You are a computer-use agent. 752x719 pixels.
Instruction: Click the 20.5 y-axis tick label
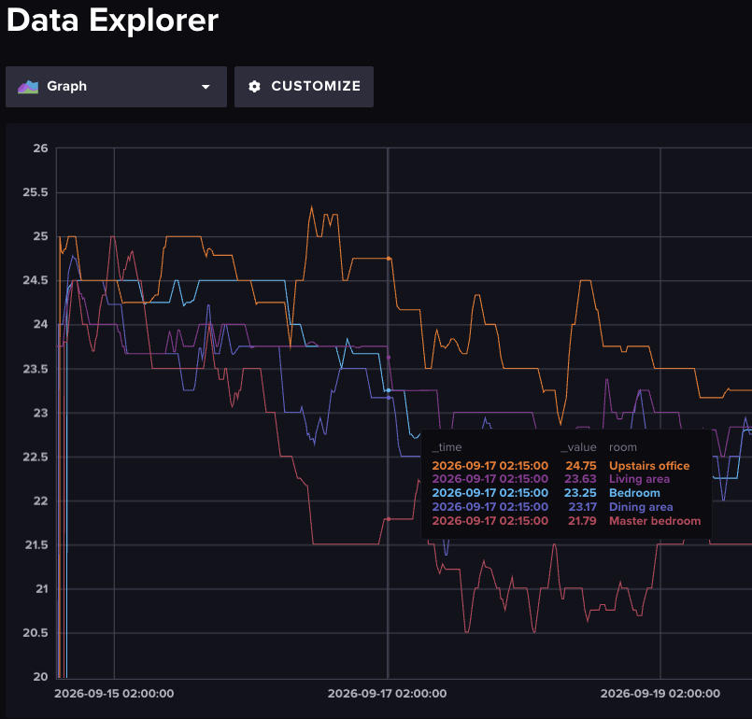tap(35, 633)
